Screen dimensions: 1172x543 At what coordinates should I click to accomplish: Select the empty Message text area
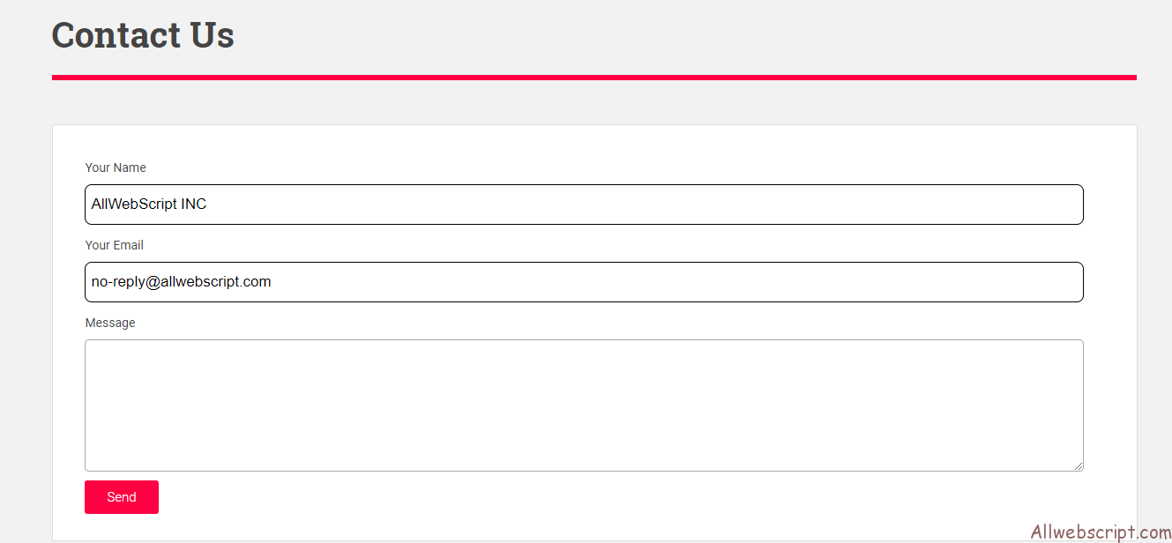584,405
